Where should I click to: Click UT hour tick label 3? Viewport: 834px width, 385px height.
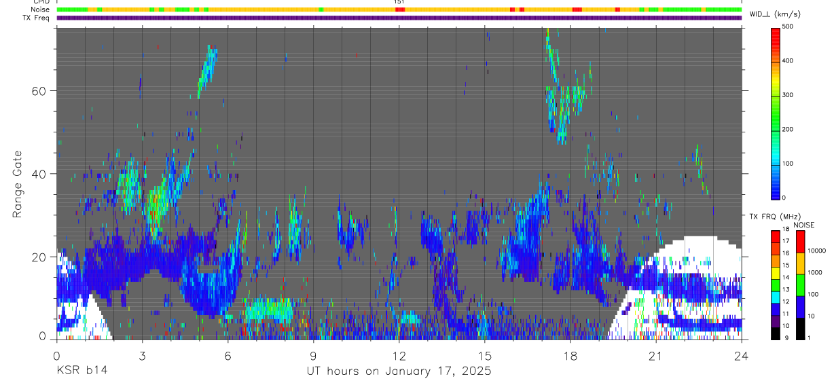tap(142, 355)
